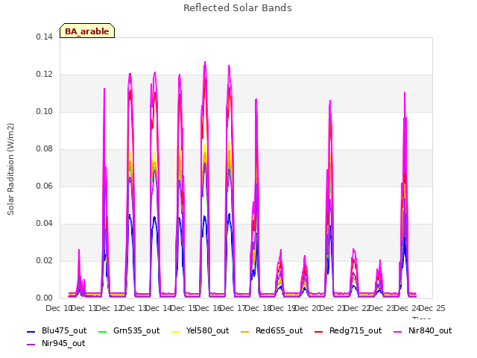Click the purple Nir945_out legend swatch
477x358 pixels.
tap(31, 345)
